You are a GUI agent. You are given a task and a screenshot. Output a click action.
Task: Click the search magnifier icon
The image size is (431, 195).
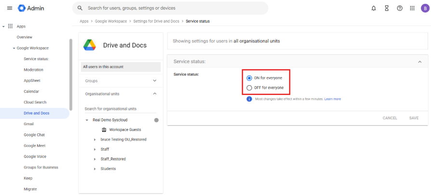coord(80,8)
